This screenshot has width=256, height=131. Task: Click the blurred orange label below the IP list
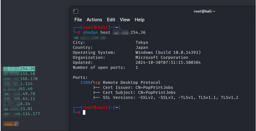11,123
